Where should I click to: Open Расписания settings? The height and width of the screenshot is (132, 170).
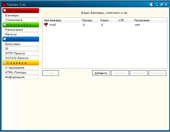21,30
